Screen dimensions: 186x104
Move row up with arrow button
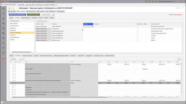pos(20,59)
